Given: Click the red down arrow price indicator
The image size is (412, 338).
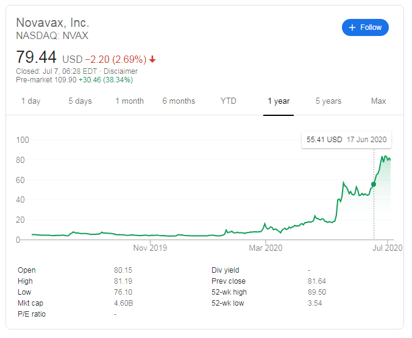Looking at the screenshot, I should (152, 59).
